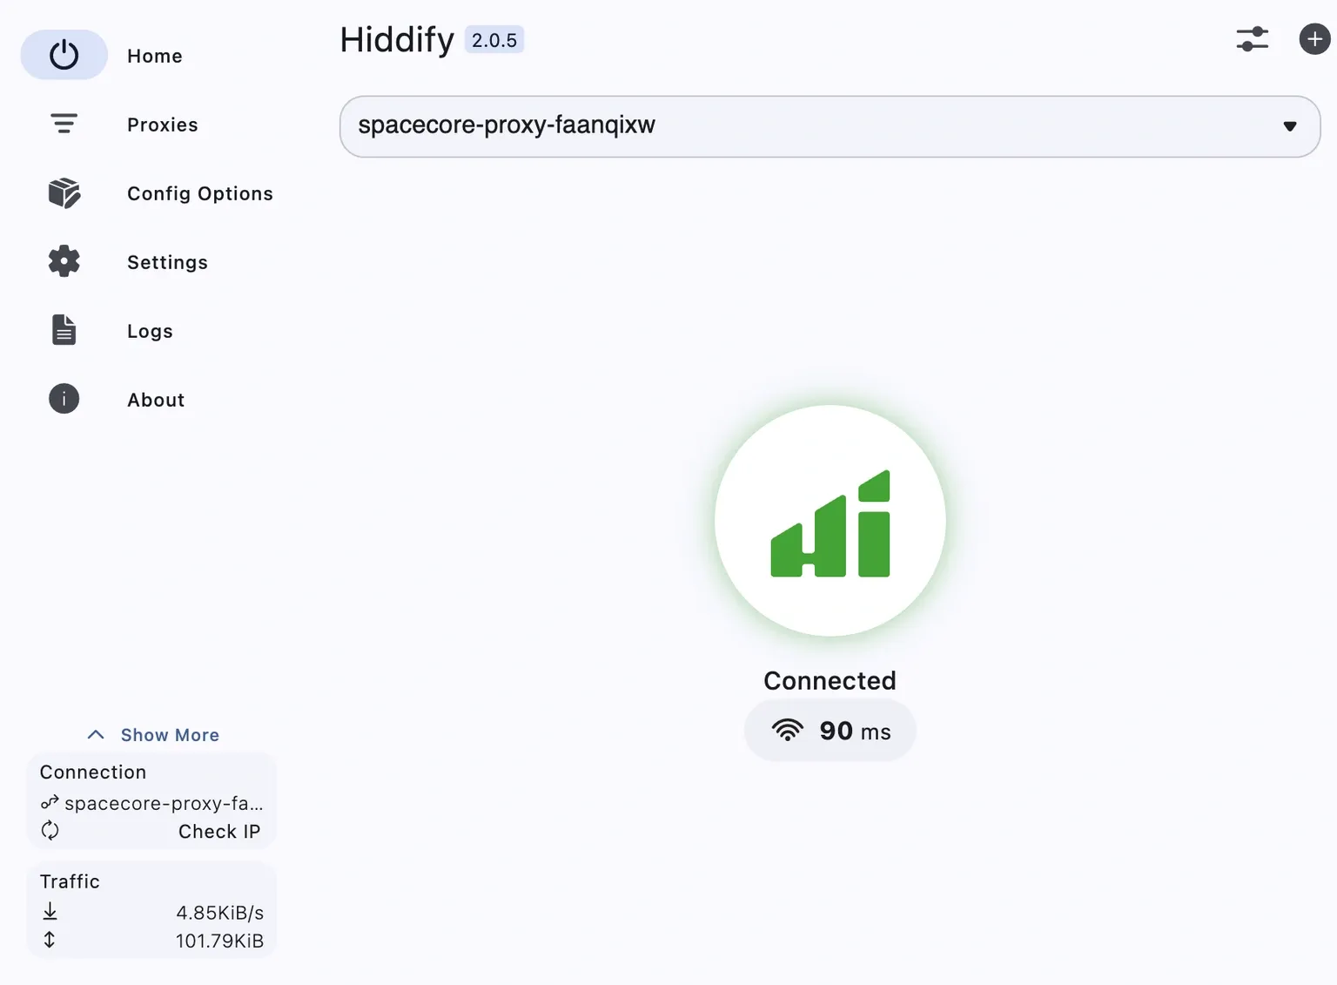Collapse stats with Show More chevron
The image size is (1337, 985).
point(96,735)
